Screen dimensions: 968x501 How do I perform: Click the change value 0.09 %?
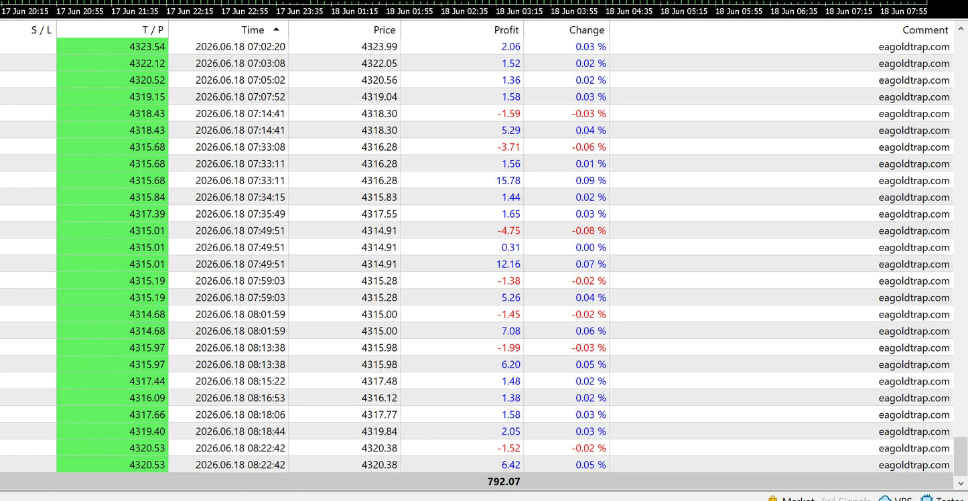click(591, 180)
